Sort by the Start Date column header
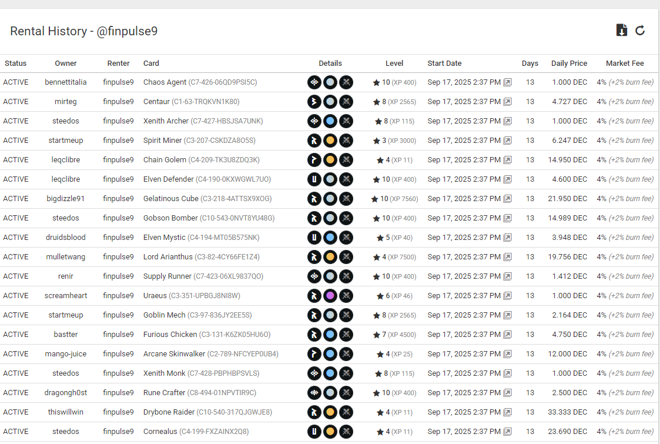 444,64
